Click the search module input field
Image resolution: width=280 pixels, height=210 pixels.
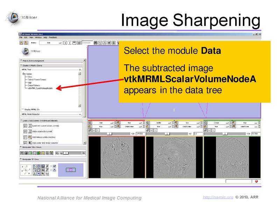click(87, 43)
